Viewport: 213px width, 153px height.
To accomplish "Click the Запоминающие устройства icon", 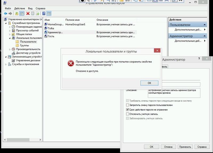I will click(9, 57).
